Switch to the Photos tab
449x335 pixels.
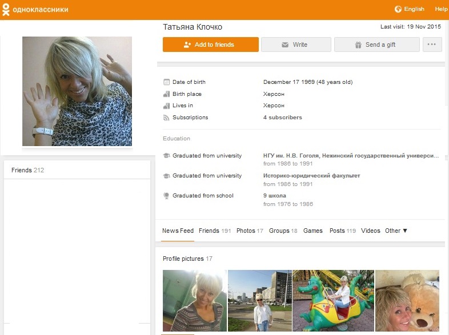[x=249, y=231]
